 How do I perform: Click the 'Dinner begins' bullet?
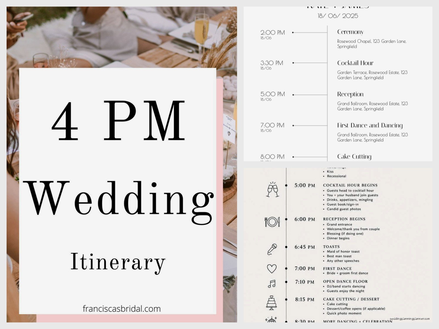click(x=338, y=239)
